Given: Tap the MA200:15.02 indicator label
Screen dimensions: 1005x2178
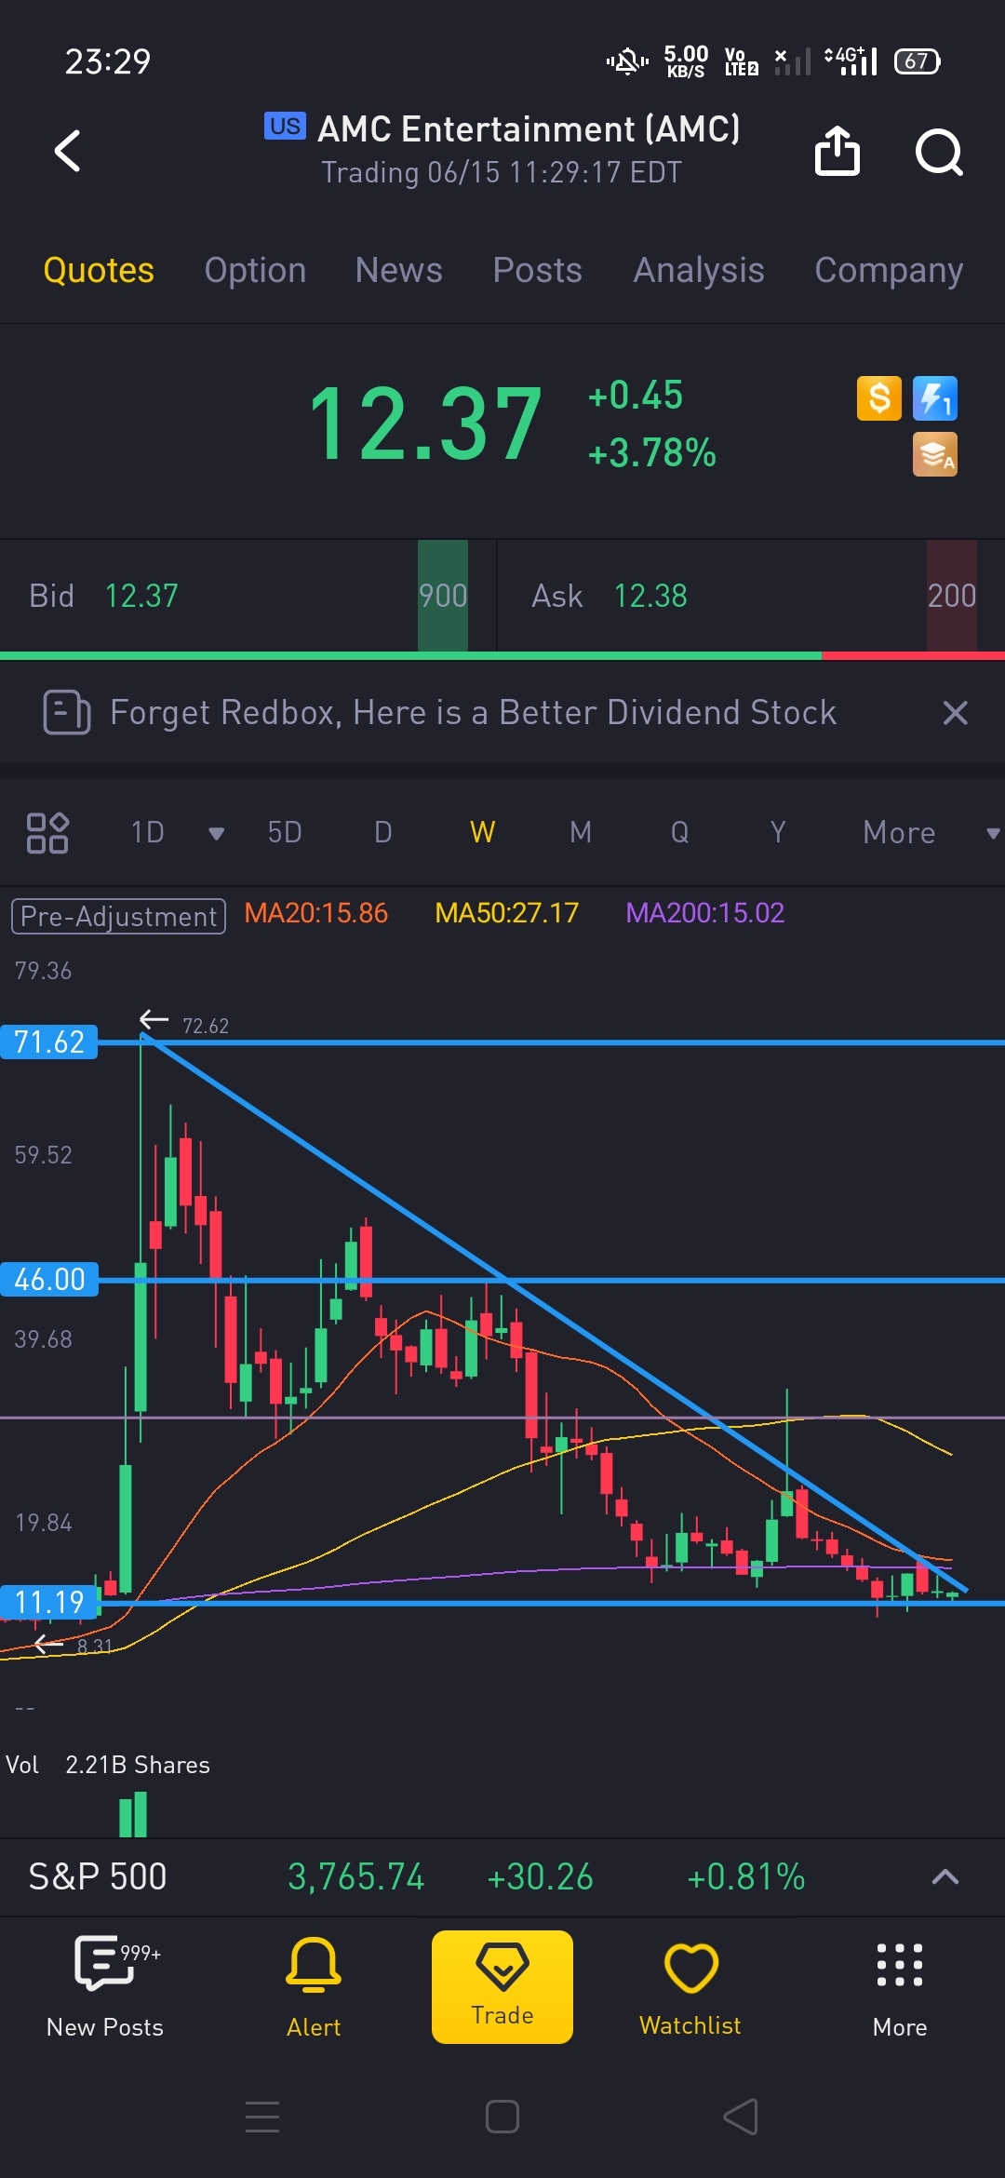Looking at the screenshot, I should (x=705, y=913).
